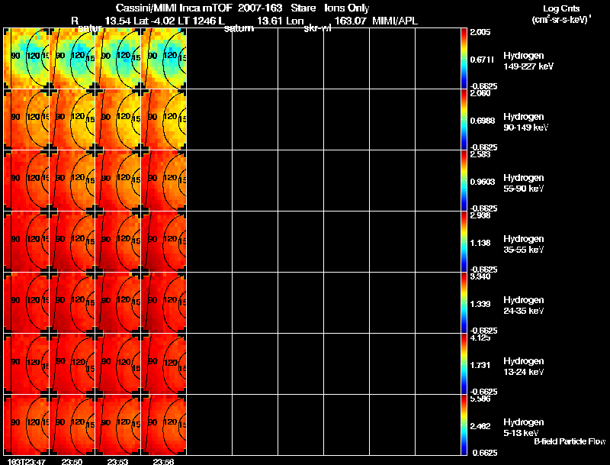Click the '2.482' colorbar value
Image resolution: width=610 pixels, height=465 pixels.
480,427
